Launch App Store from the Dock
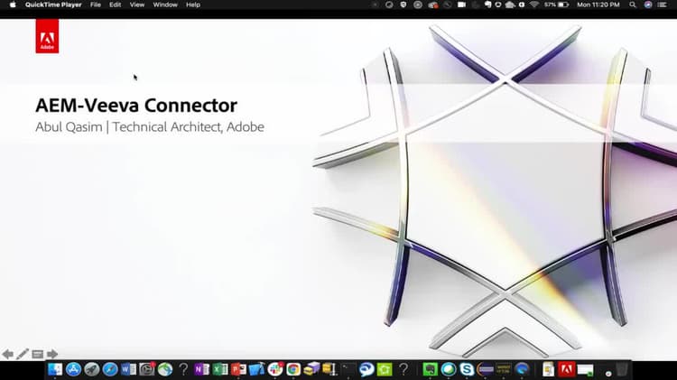Image resolution: width=677 pixels, height=380 pixels. click(73, 369)
